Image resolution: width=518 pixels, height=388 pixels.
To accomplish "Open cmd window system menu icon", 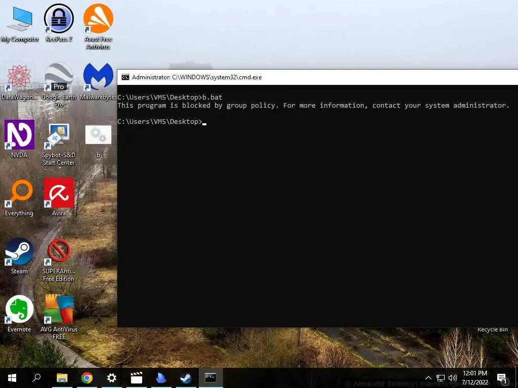I will coord(125,77).
